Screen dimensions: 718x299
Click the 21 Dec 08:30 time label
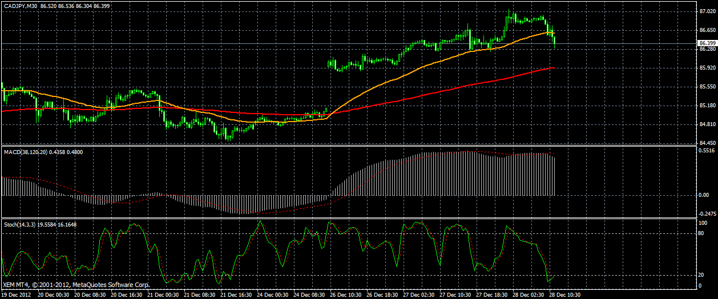click(x=199, y=295)
